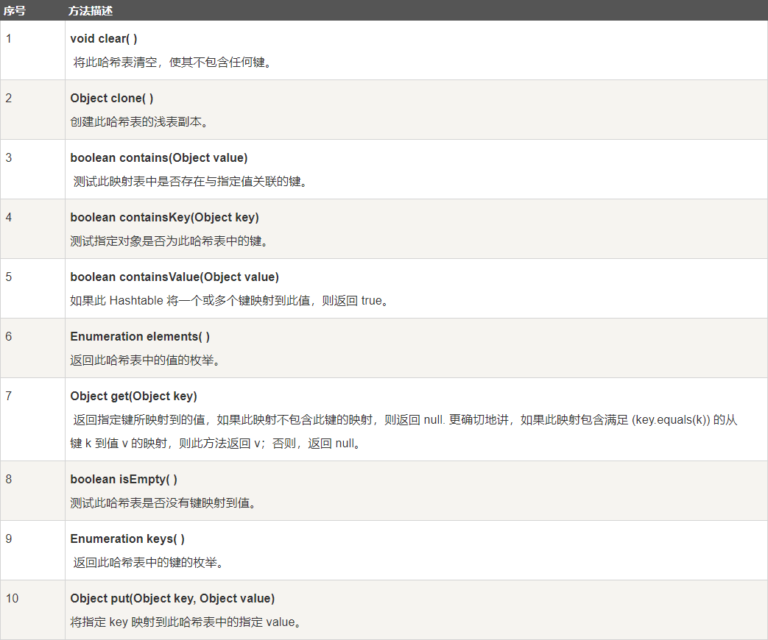Viewport: 768px width, 640px height.
Task: Click row number 10 cell
Action: 33,610
